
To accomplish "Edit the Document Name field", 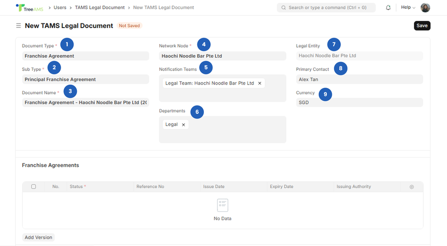I will 86,102.
